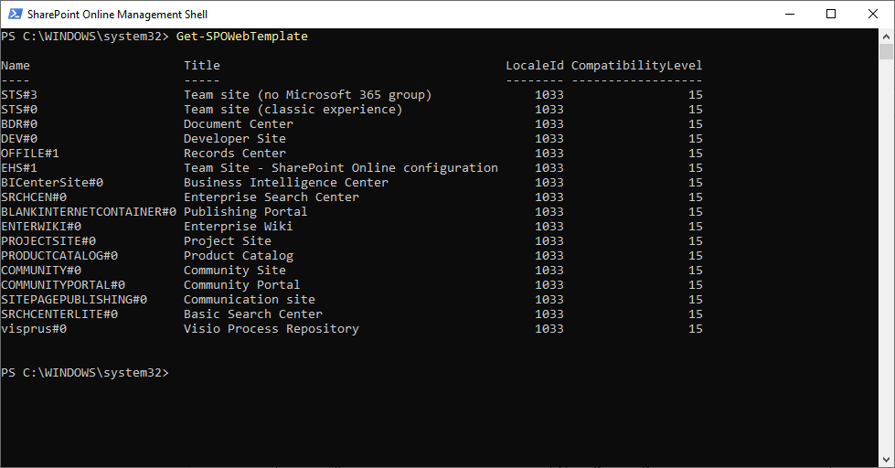Click the scrollbar down arrow
Screen dimensions: 895x468
pos(886,460)
